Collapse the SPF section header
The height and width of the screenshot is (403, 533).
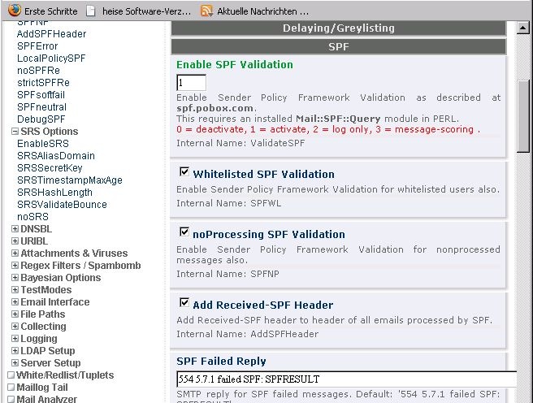tap(338, 47)
